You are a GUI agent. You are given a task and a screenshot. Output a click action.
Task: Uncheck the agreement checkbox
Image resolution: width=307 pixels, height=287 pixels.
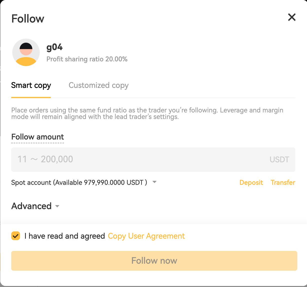pos(16,236)
